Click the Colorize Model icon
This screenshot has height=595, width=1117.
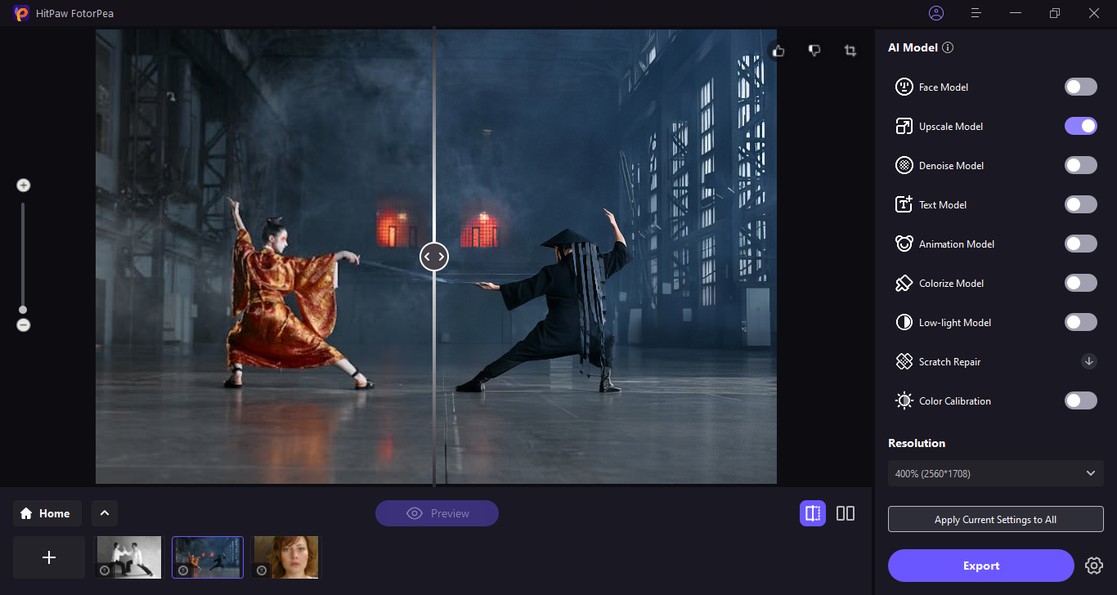pyautogui.click(x=904, y=283)
